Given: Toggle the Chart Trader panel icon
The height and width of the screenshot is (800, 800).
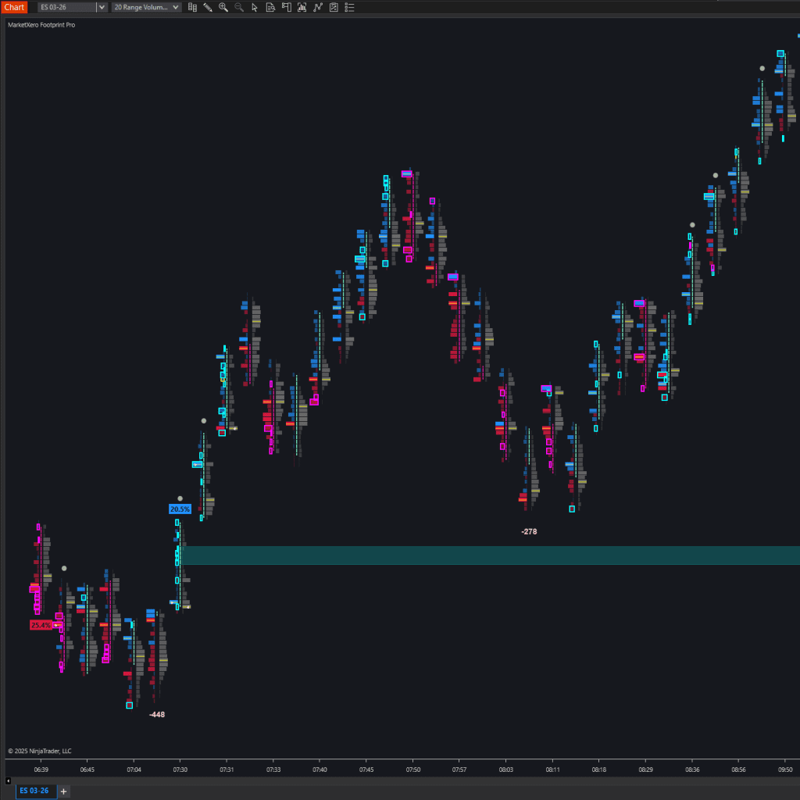Looking at the screenshot, I should click(286, 7).
